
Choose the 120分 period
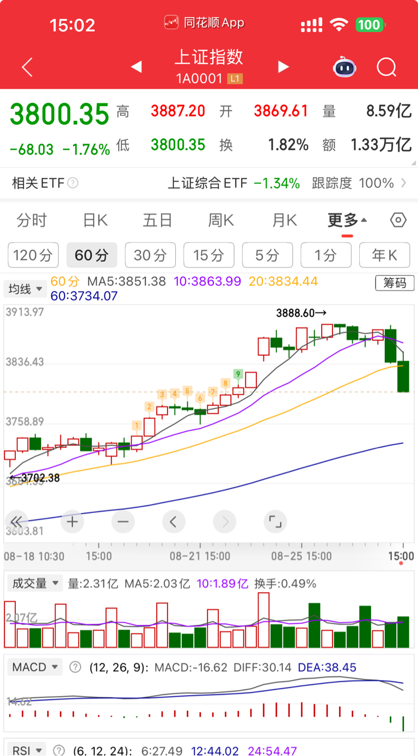coord(33,255)
